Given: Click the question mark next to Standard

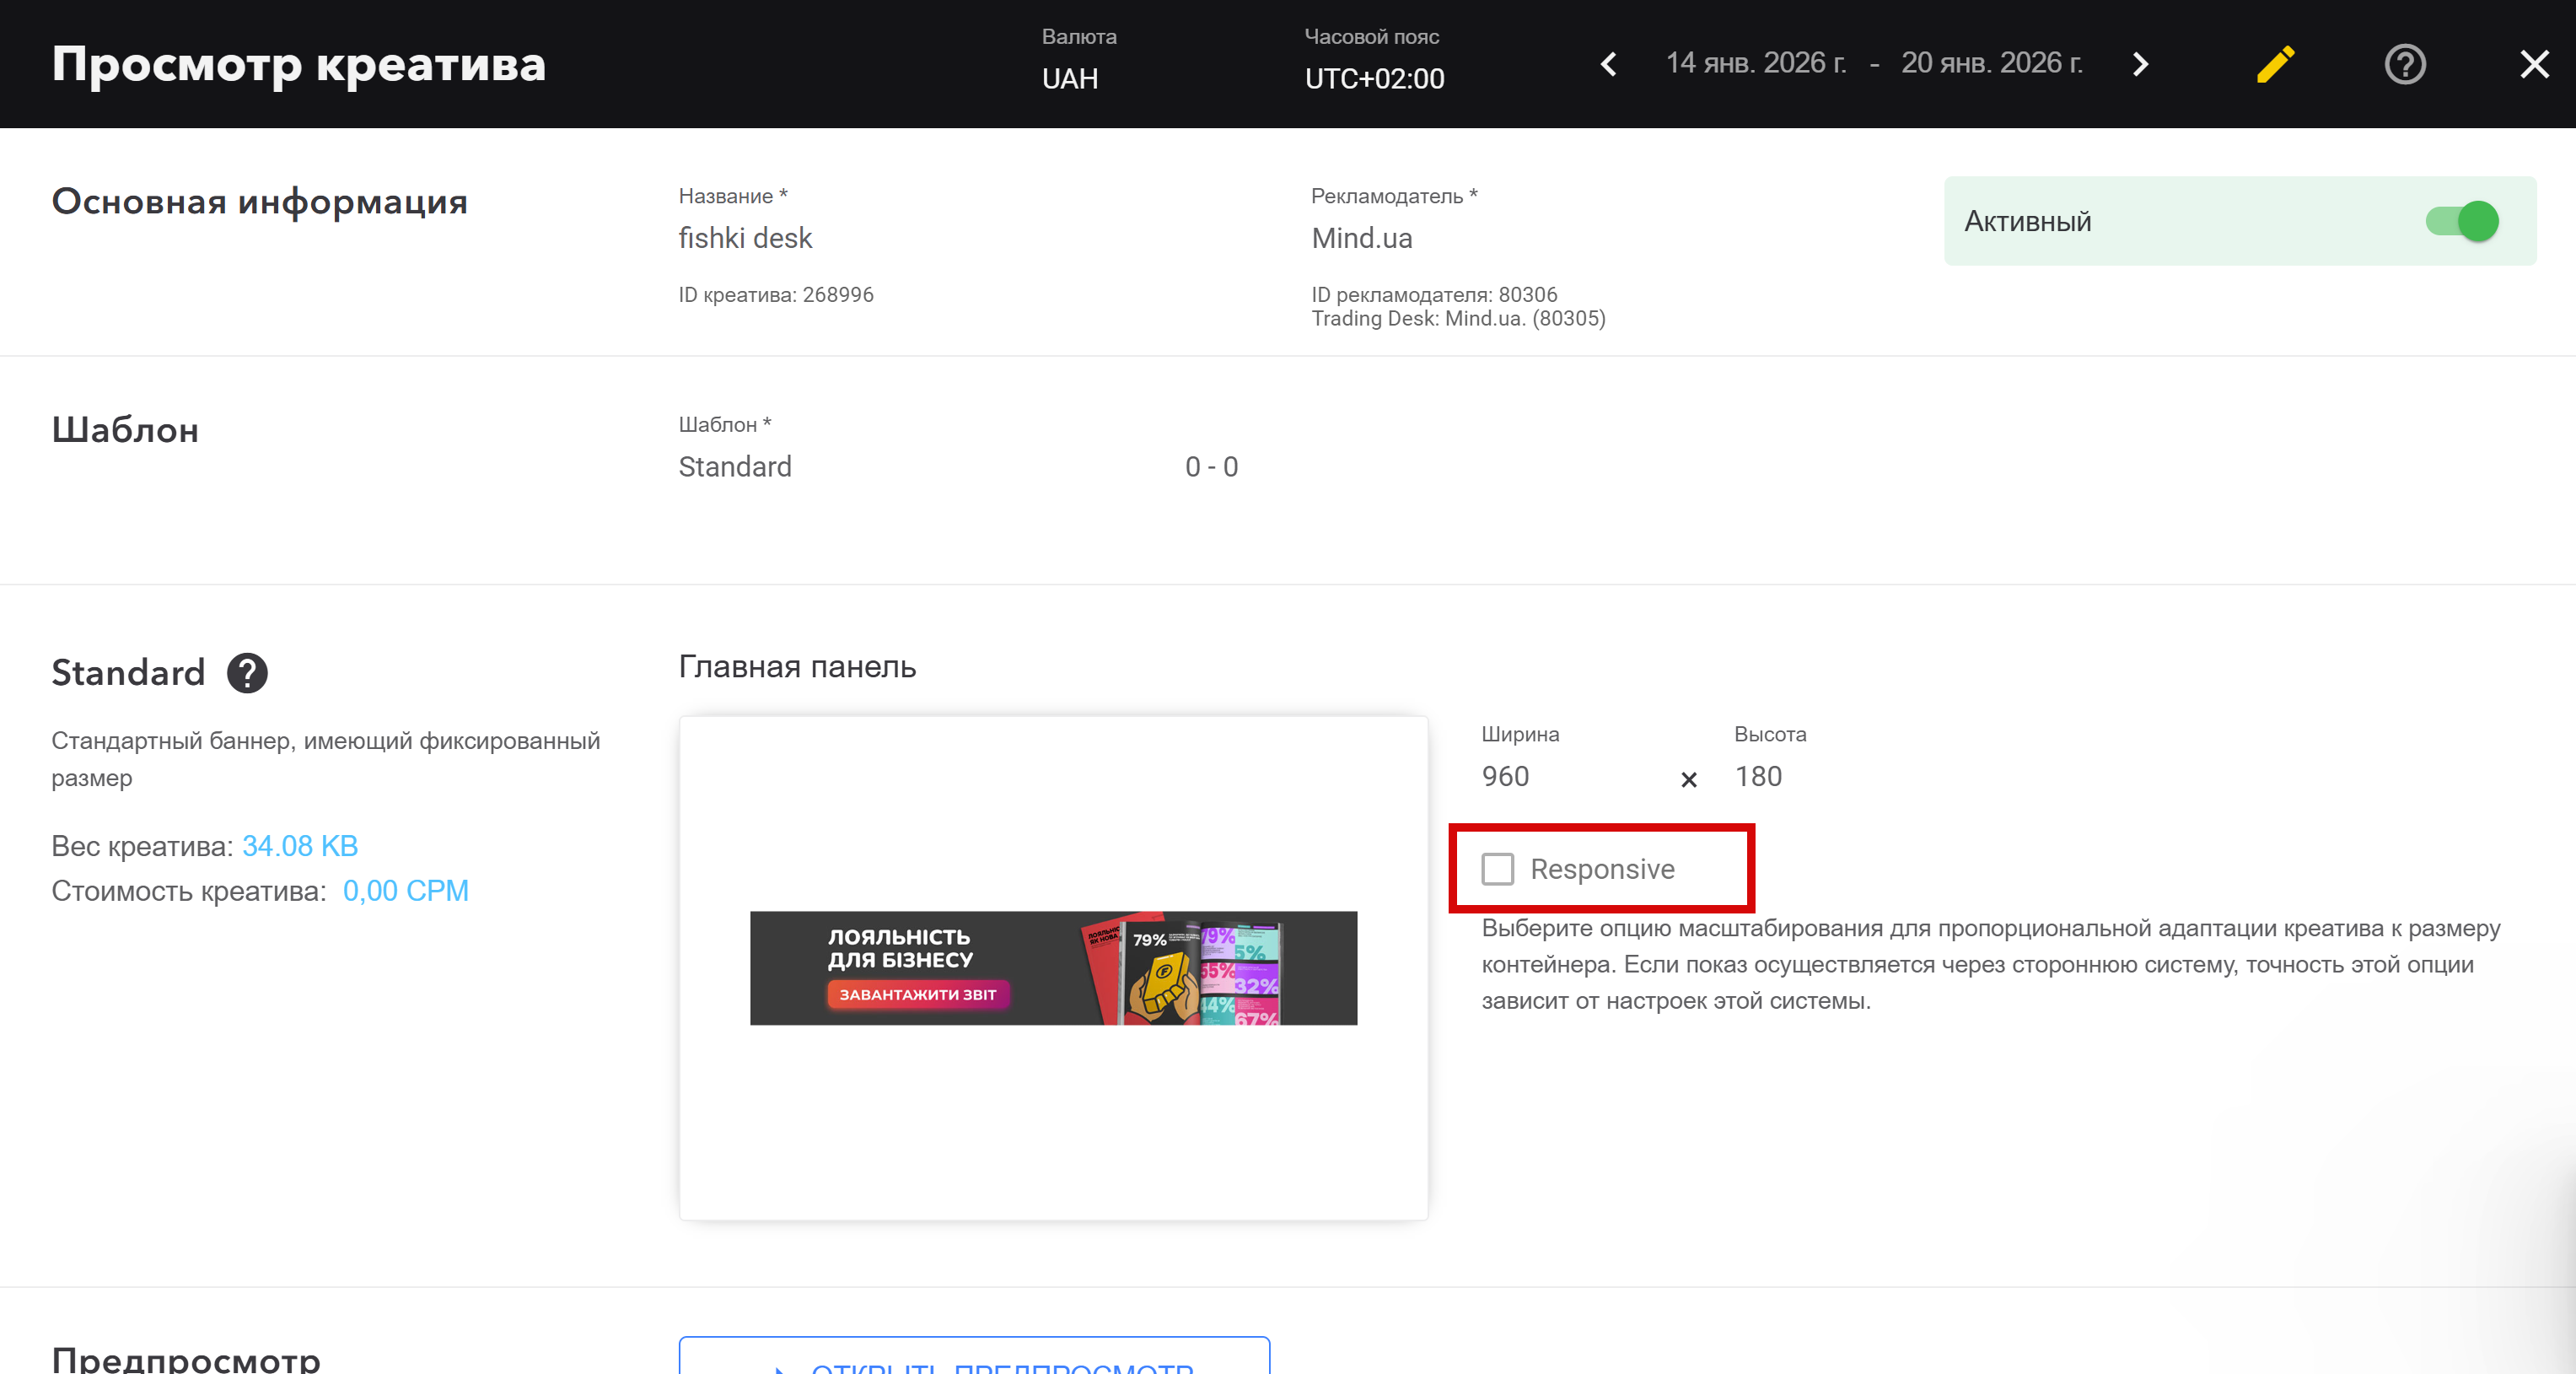Looking at the screenshot, I should (x=247, y=673).
